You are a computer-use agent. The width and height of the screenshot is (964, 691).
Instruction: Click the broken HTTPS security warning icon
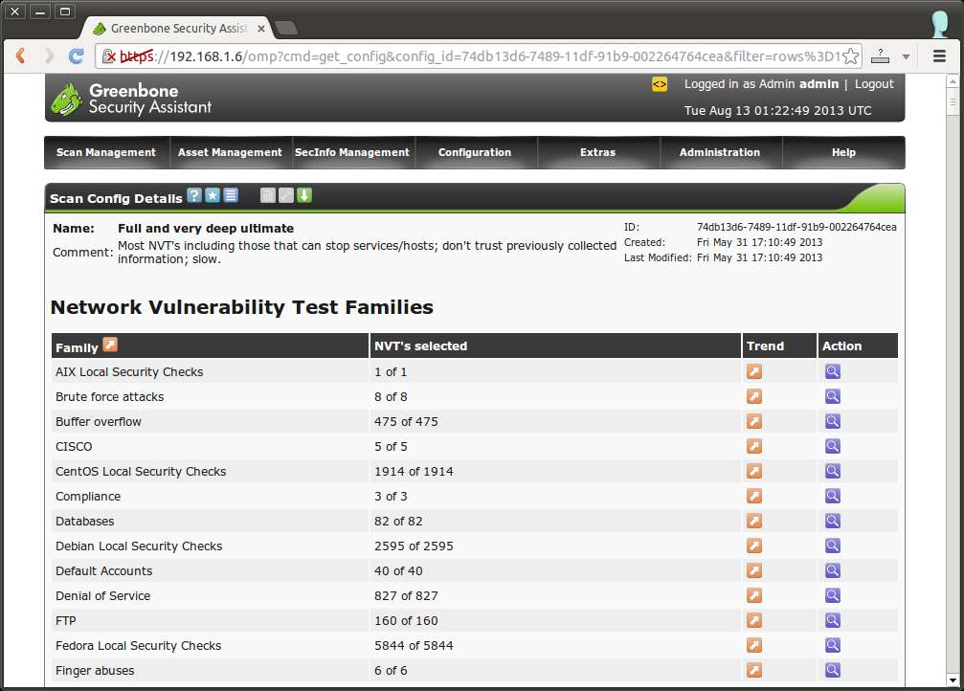tap(109, 56)
